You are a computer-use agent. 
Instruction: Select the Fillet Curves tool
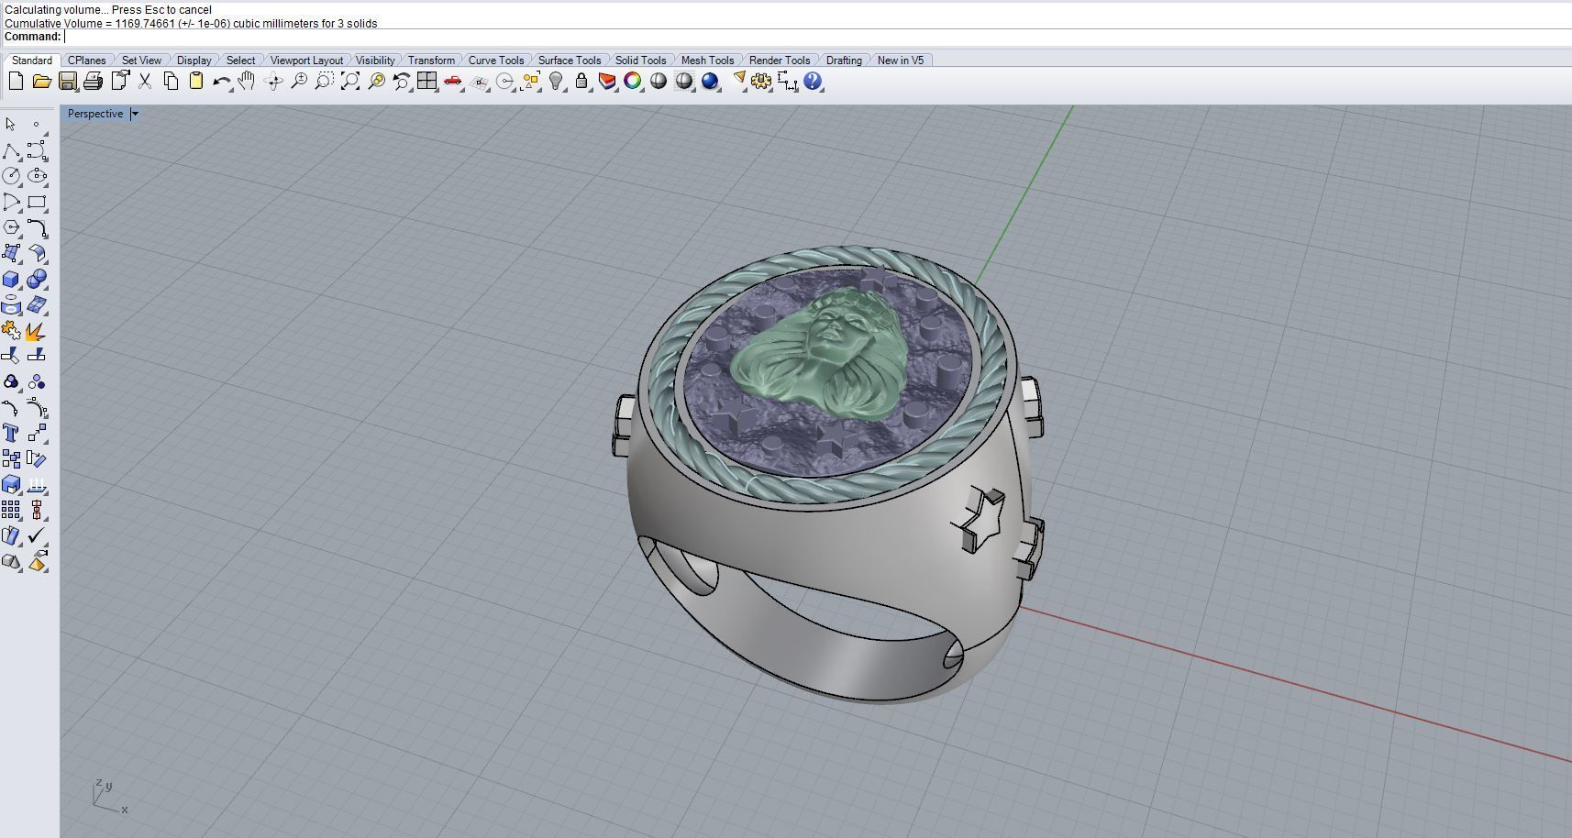pyautogui.click(x=37, y=227)
